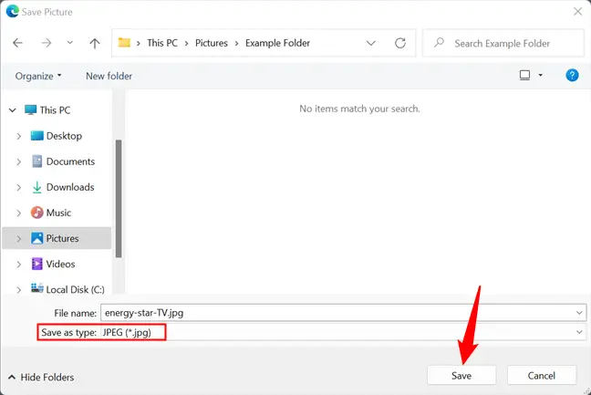Expand the Desktop tree node
This screenshot has width=591, height=395.
[19, 136]
